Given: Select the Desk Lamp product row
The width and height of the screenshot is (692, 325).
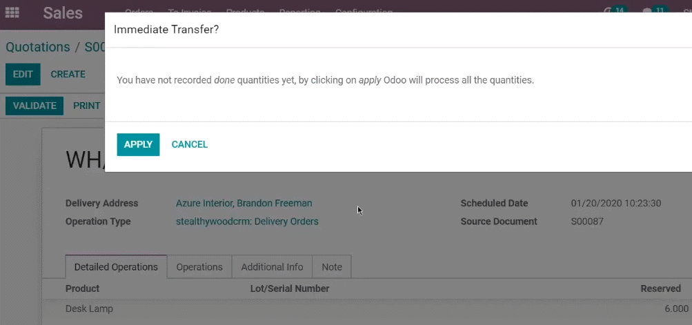Looking at the screenshot, I should [x=367, y=308].
